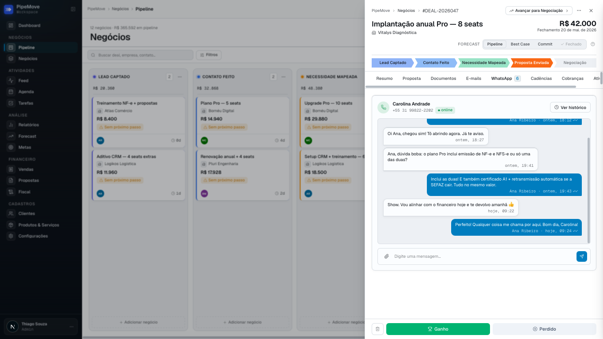The image size is (603, 339).
Task: Switch to the WhatsApp tab
Action: pos(506,79)
